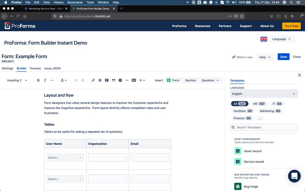Insert a numbered list
This screenshot has height=191, width=305.
pos(83,80)
